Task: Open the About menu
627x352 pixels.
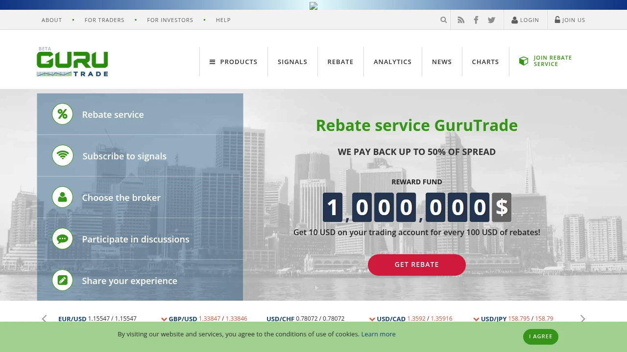Action: click(x=52, y=20)
